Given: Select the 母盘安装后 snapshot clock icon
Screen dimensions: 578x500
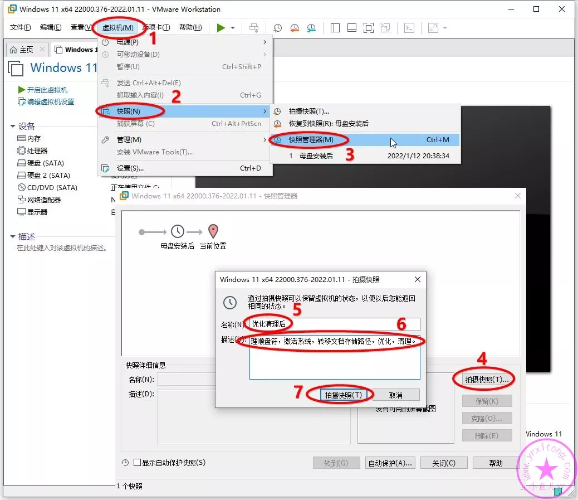Looking at the screenshot, I should pyautogui.click(x=177, y=231).
